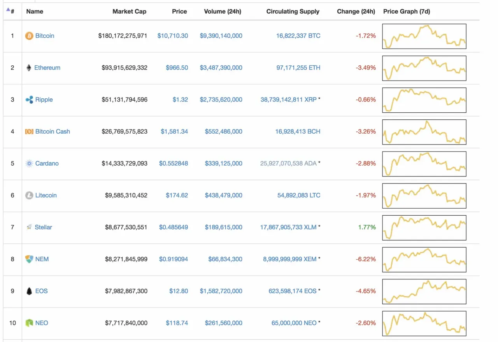Open the Ripple name link
The height and width of the screenshot is (342, 498).
[x=44, y=99]
